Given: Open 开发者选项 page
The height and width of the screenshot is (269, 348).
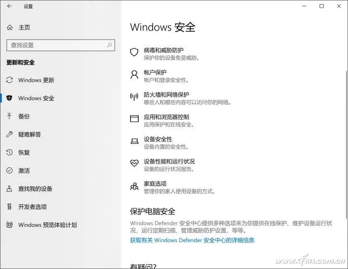Looking at the screenshot, I should coord(33,206).
